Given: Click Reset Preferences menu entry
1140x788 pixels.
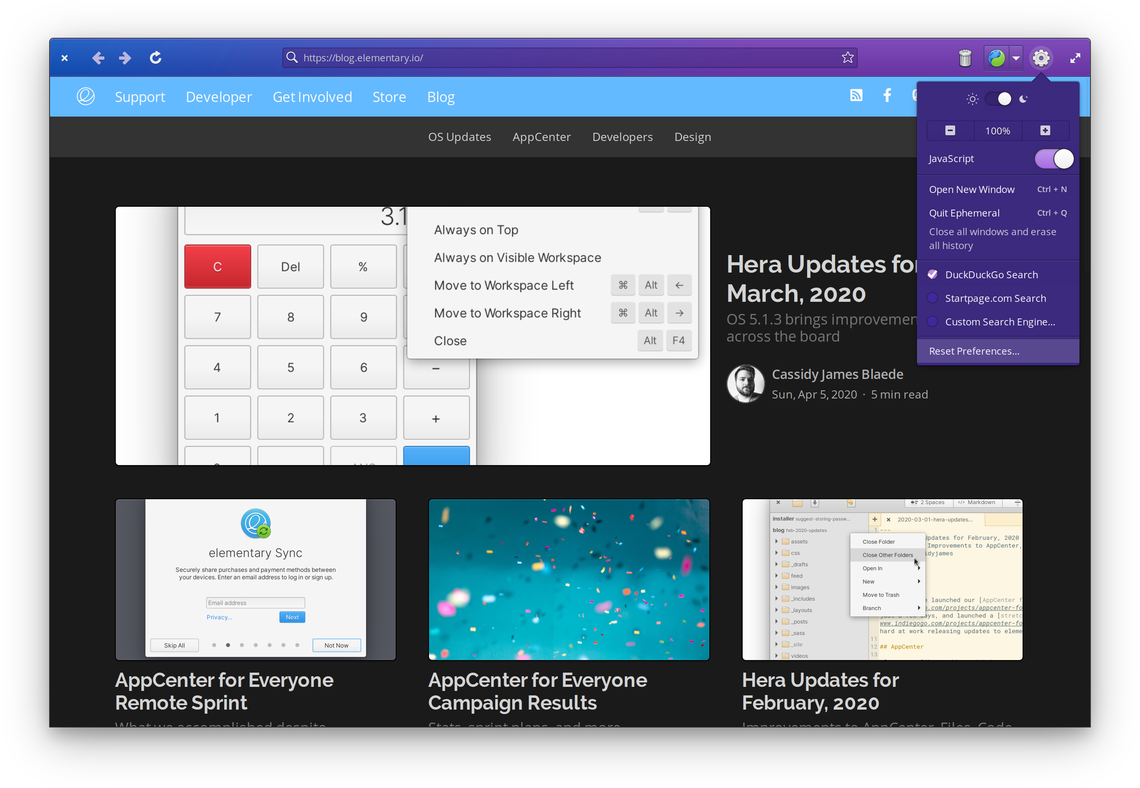Looking at the screenshot, I should pyautogui.click(x=973, y=351).
